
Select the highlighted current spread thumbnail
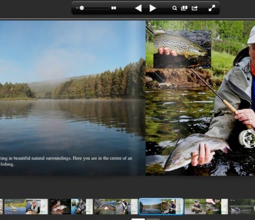tap(161, 207)
